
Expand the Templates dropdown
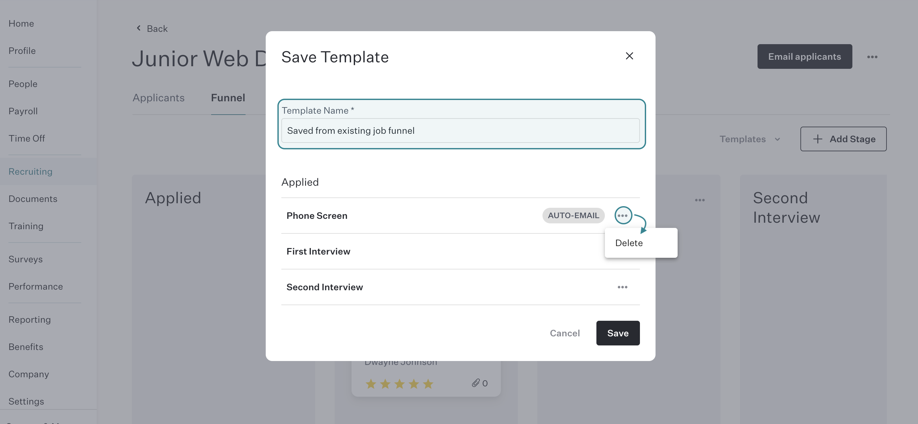[750, 139]
